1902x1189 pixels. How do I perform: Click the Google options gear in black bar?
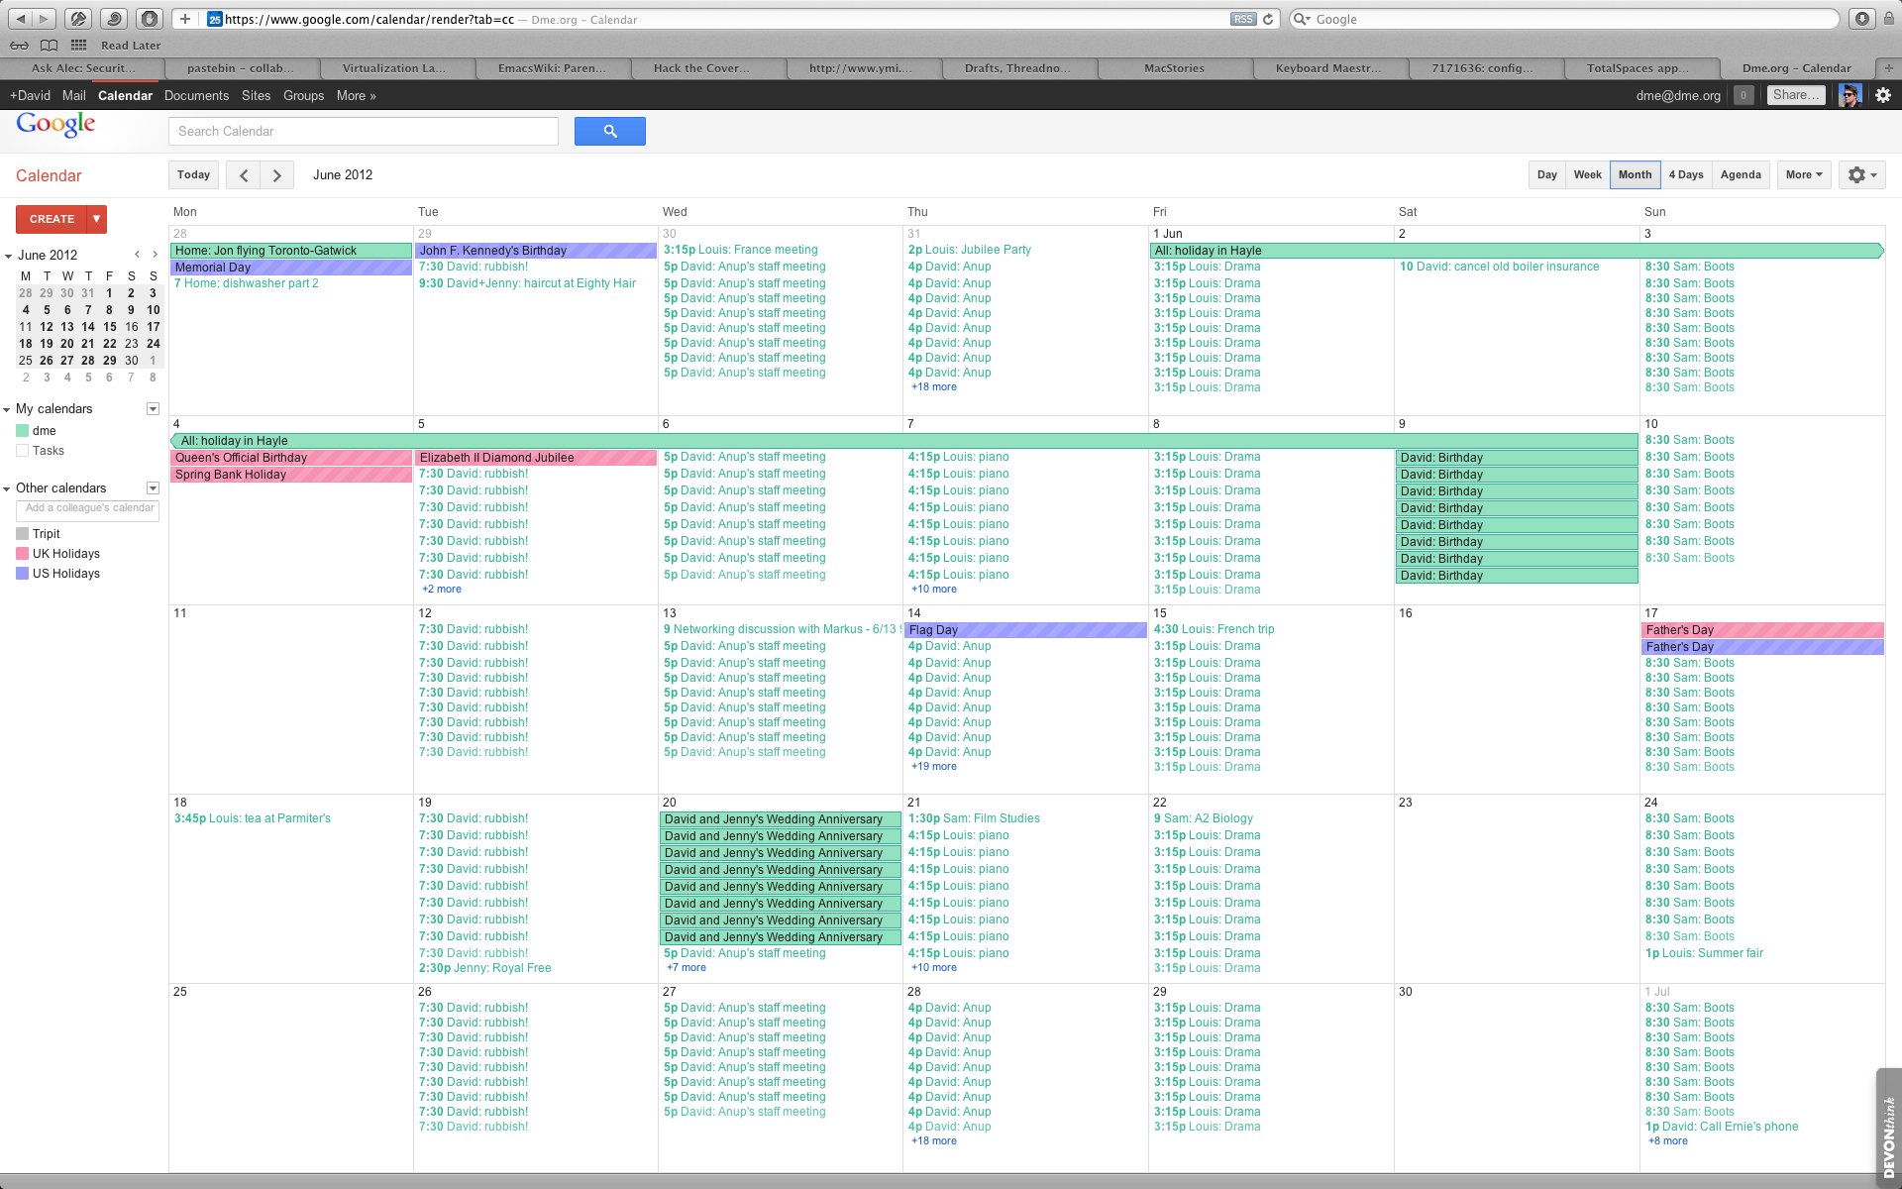[1882, 95]
